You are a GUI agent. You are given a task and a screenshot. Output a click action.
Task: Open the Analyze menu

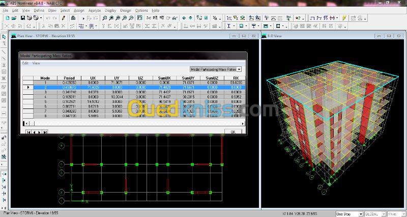point(95,10)
